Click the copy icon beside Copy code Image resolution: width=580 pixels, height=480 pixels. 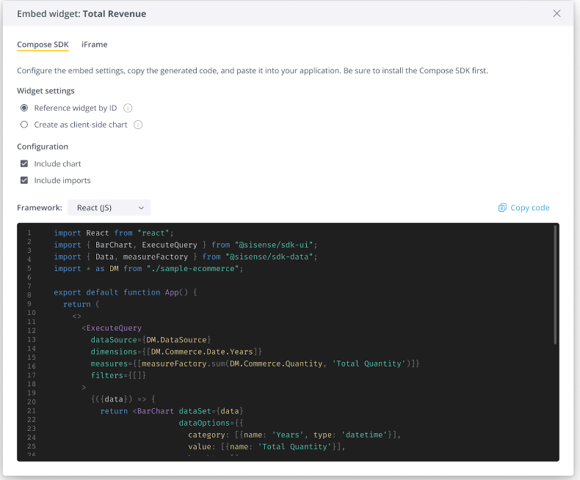[502, 207]
